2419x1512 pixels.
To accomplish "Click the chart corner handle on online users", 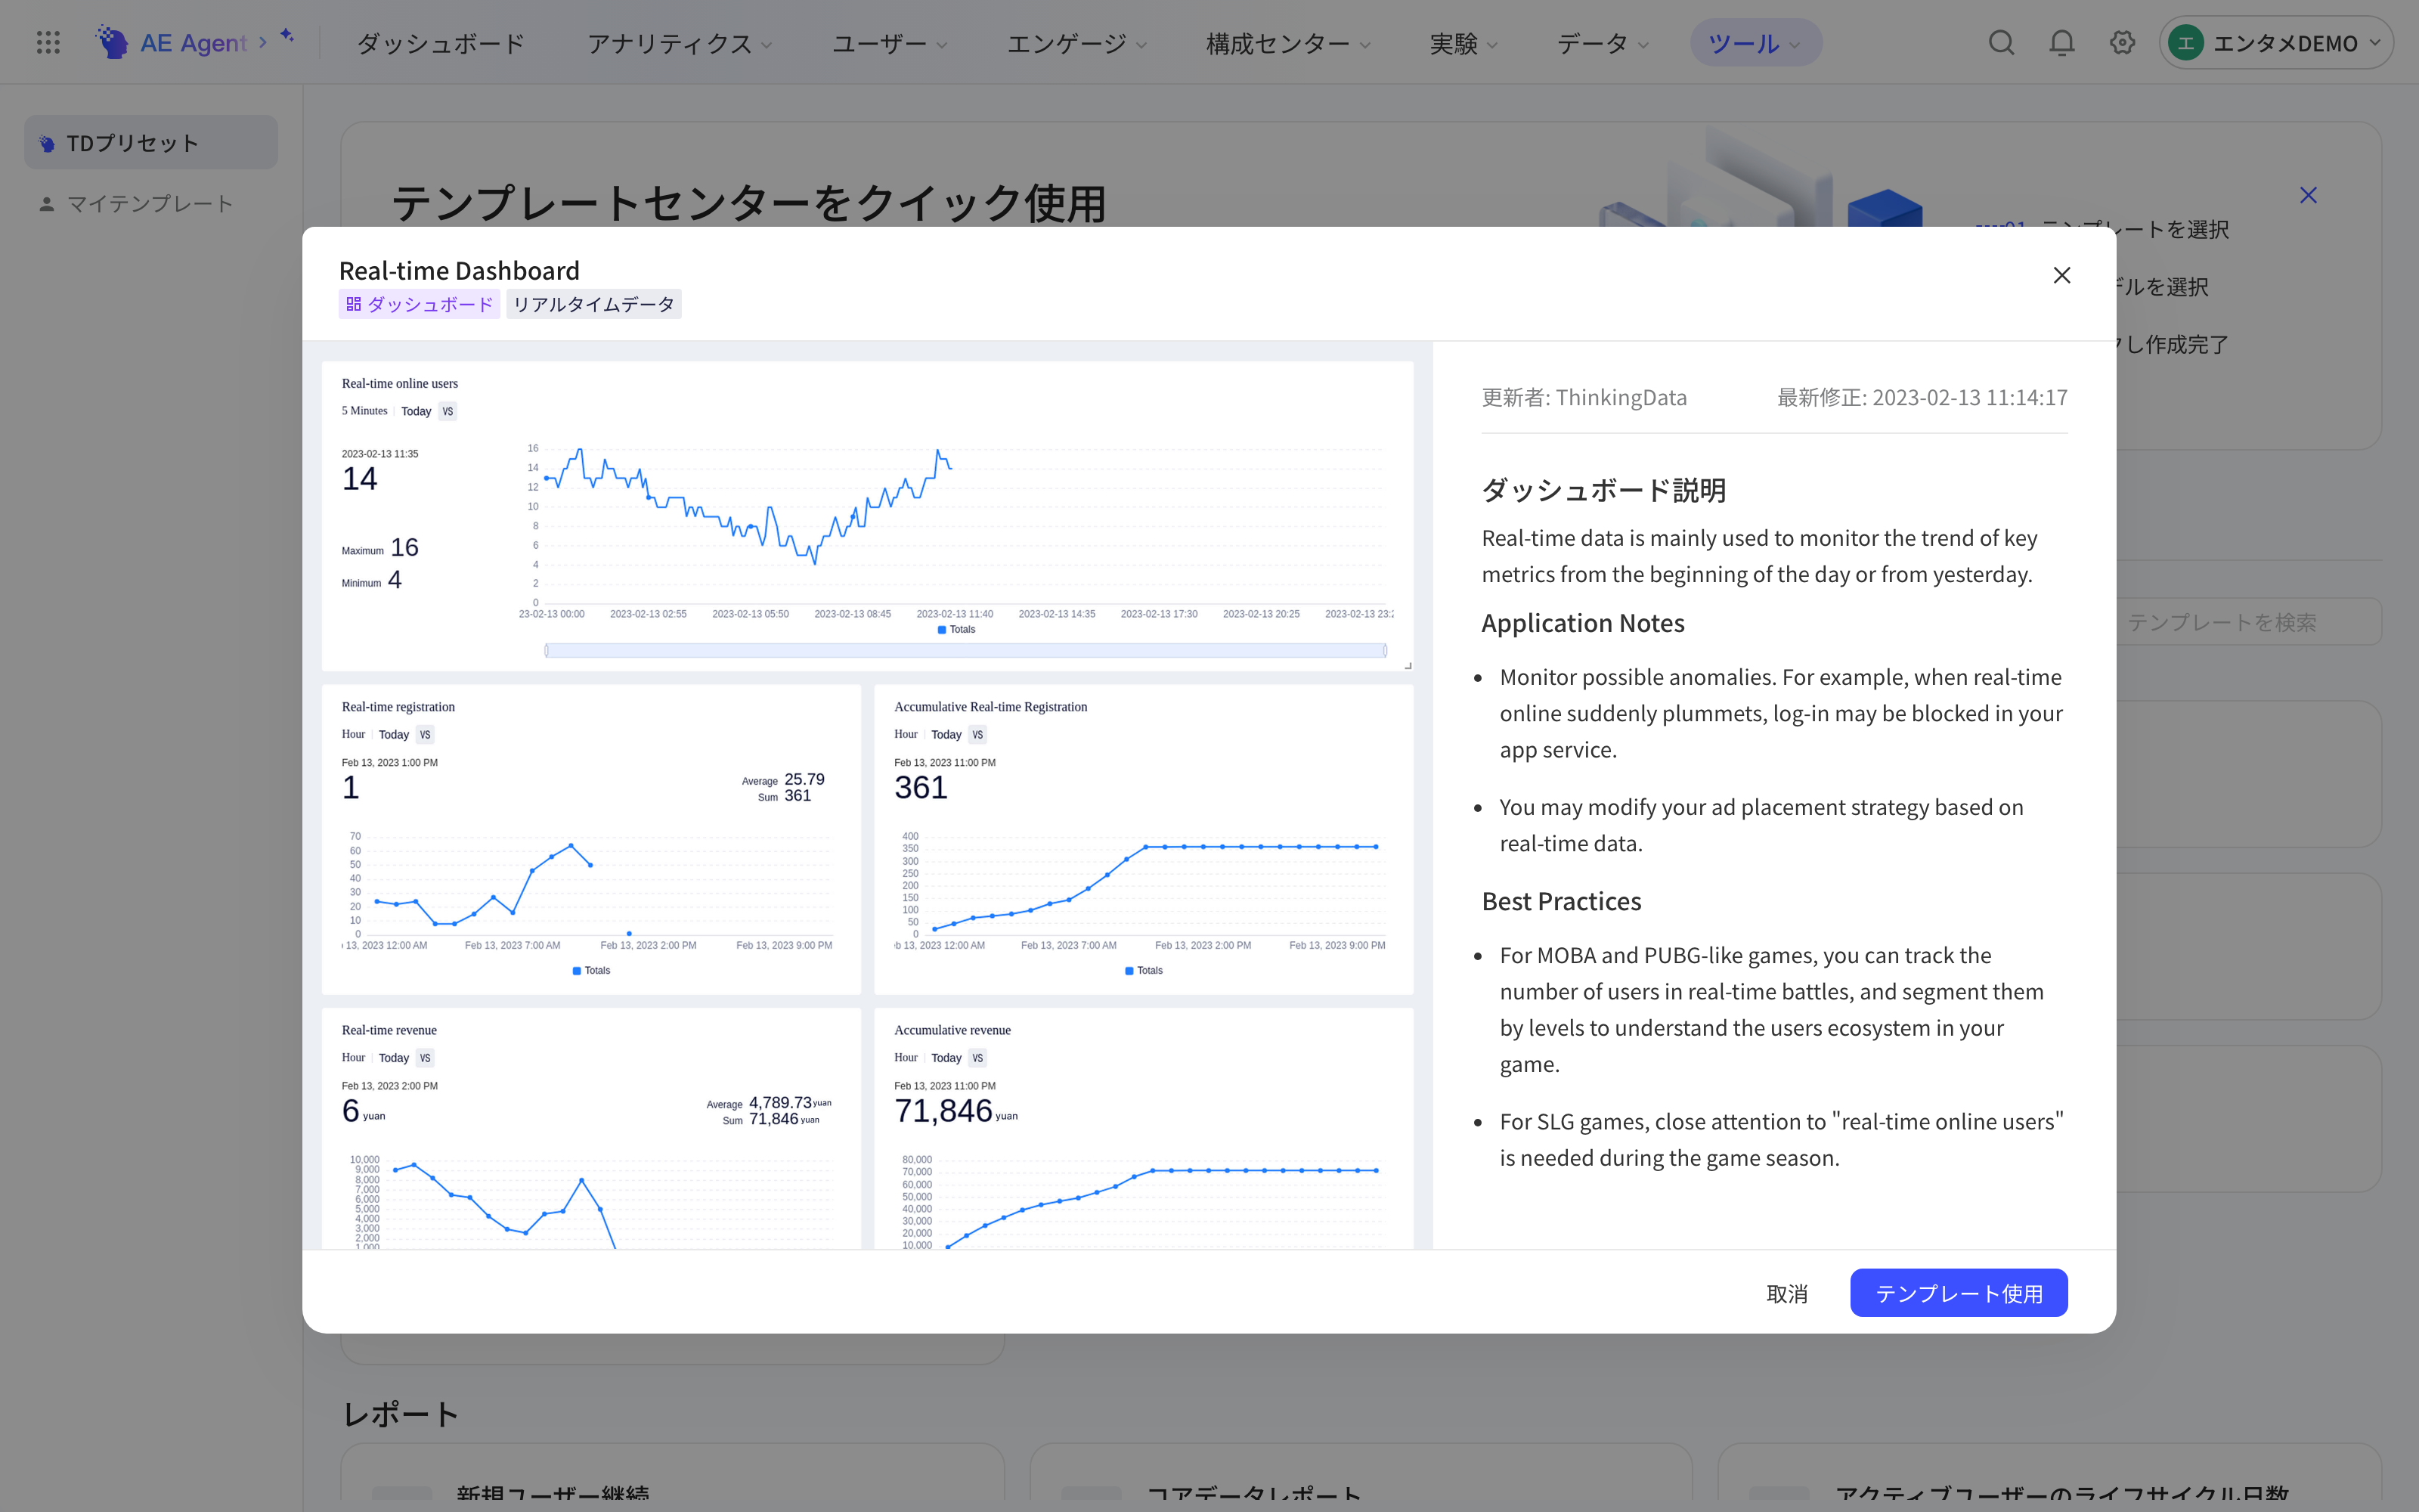I will pos(1408,665).
